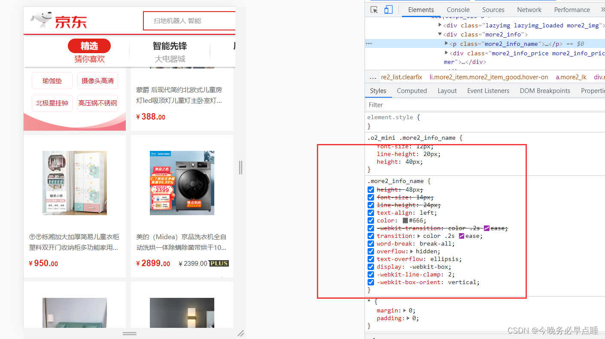Open the Layout sidebar tab
This screenshot has width=605, height=339.
(447, 91)
